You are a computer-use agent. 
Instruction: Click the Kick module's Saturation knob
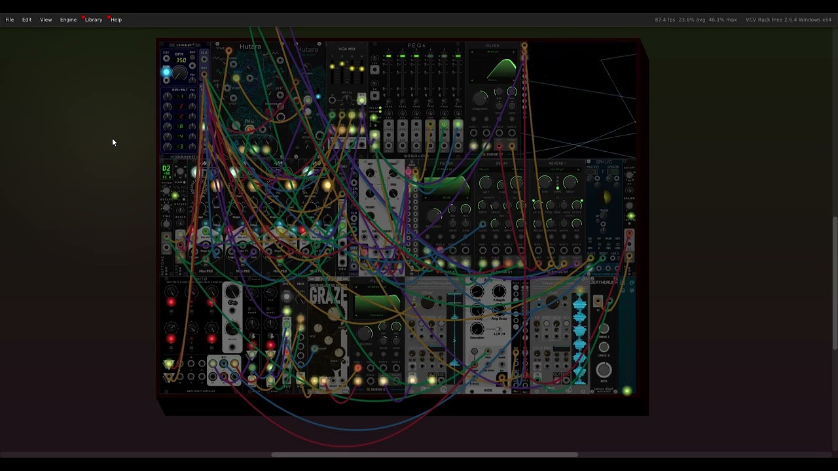[477, 328]
